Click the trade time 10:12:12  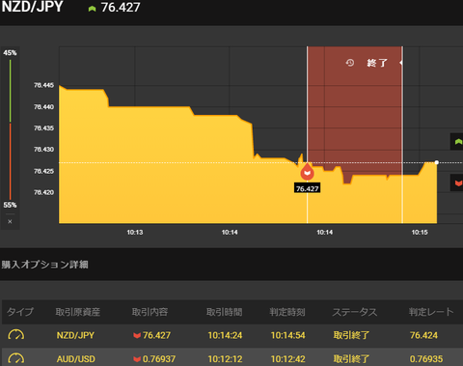tap(225, 359)
